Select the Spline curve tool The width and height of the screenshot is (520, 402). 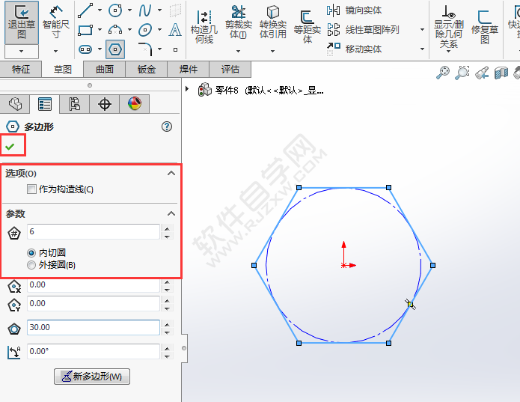click(145, 10)
